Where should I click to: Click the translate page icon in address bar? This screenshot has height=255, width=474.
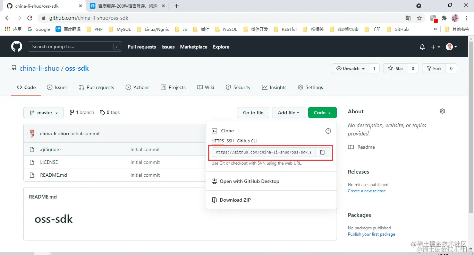[x=408, y=18]
